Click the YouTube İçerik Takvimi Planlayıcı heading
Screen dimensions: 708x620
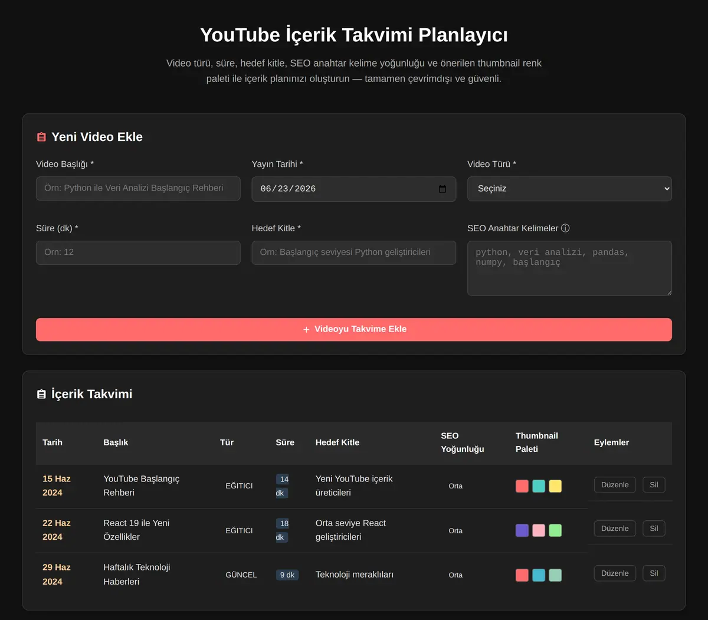[x=354, y=35]
